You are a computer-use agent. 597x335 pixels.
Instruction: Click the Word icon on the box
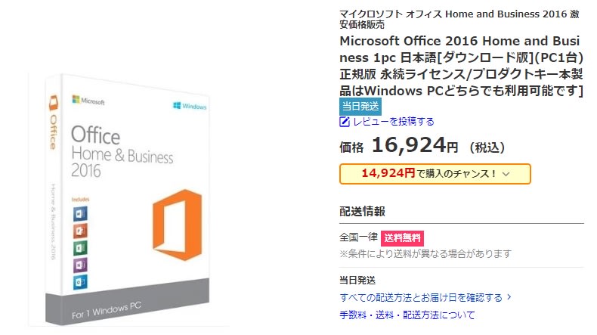(x=81, y=212)
